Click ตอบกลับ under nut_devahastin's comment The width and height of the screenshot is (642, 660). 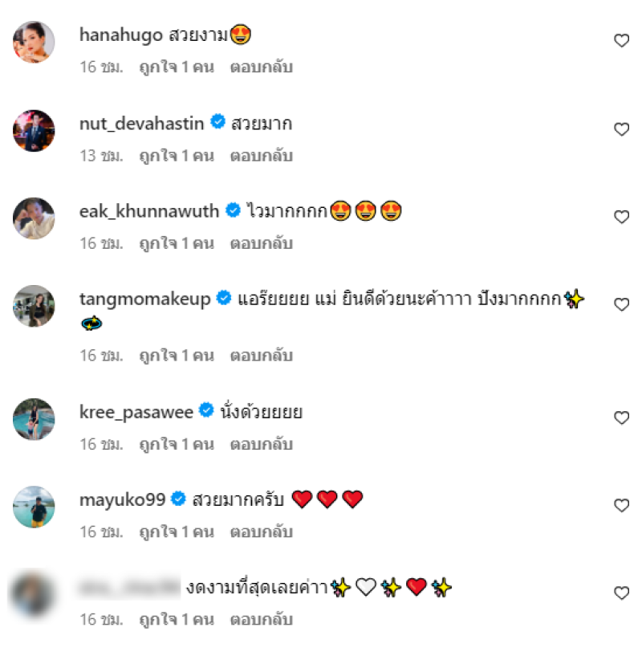click(x=262, y=156)
